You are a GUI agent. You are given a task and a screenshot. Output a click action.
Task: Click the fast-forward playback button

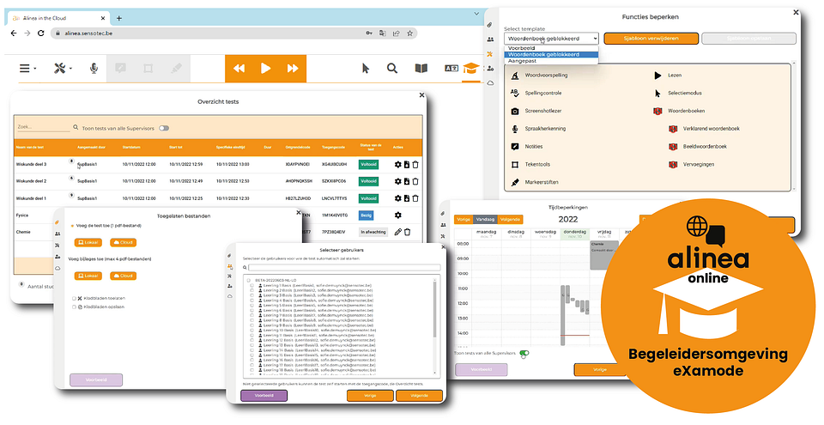(293, 69)
